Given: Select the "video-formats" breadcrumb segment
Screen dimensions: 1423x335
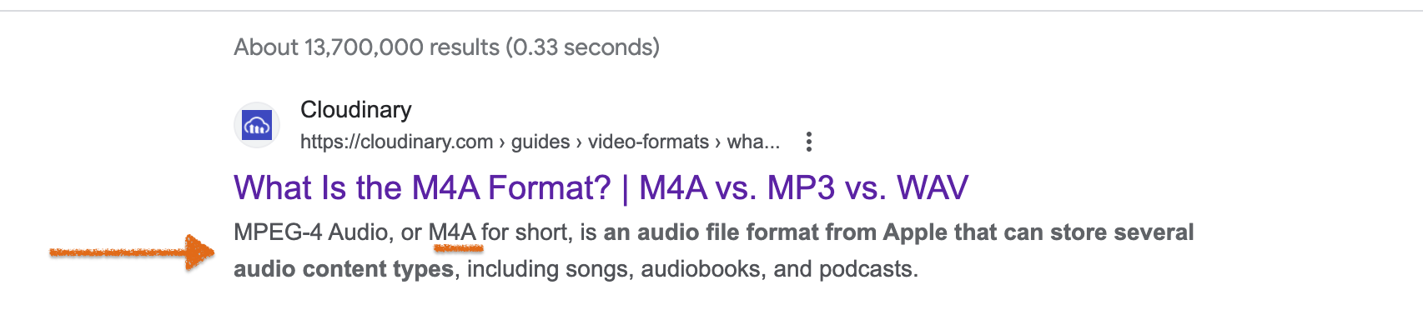Looking at the screenshot, I should (x=648, y=142).
